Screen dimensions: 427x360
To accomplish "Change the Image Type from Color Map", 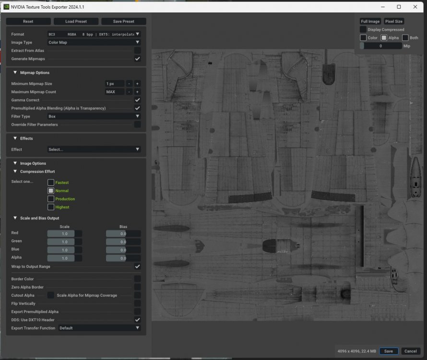I will click(94, 42).
